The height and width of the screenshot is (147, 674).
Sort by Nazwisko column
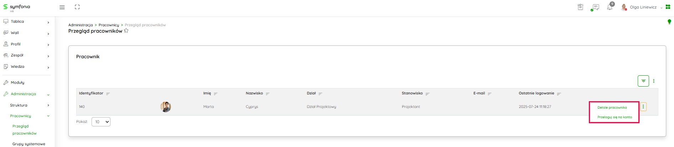[268, 94]
